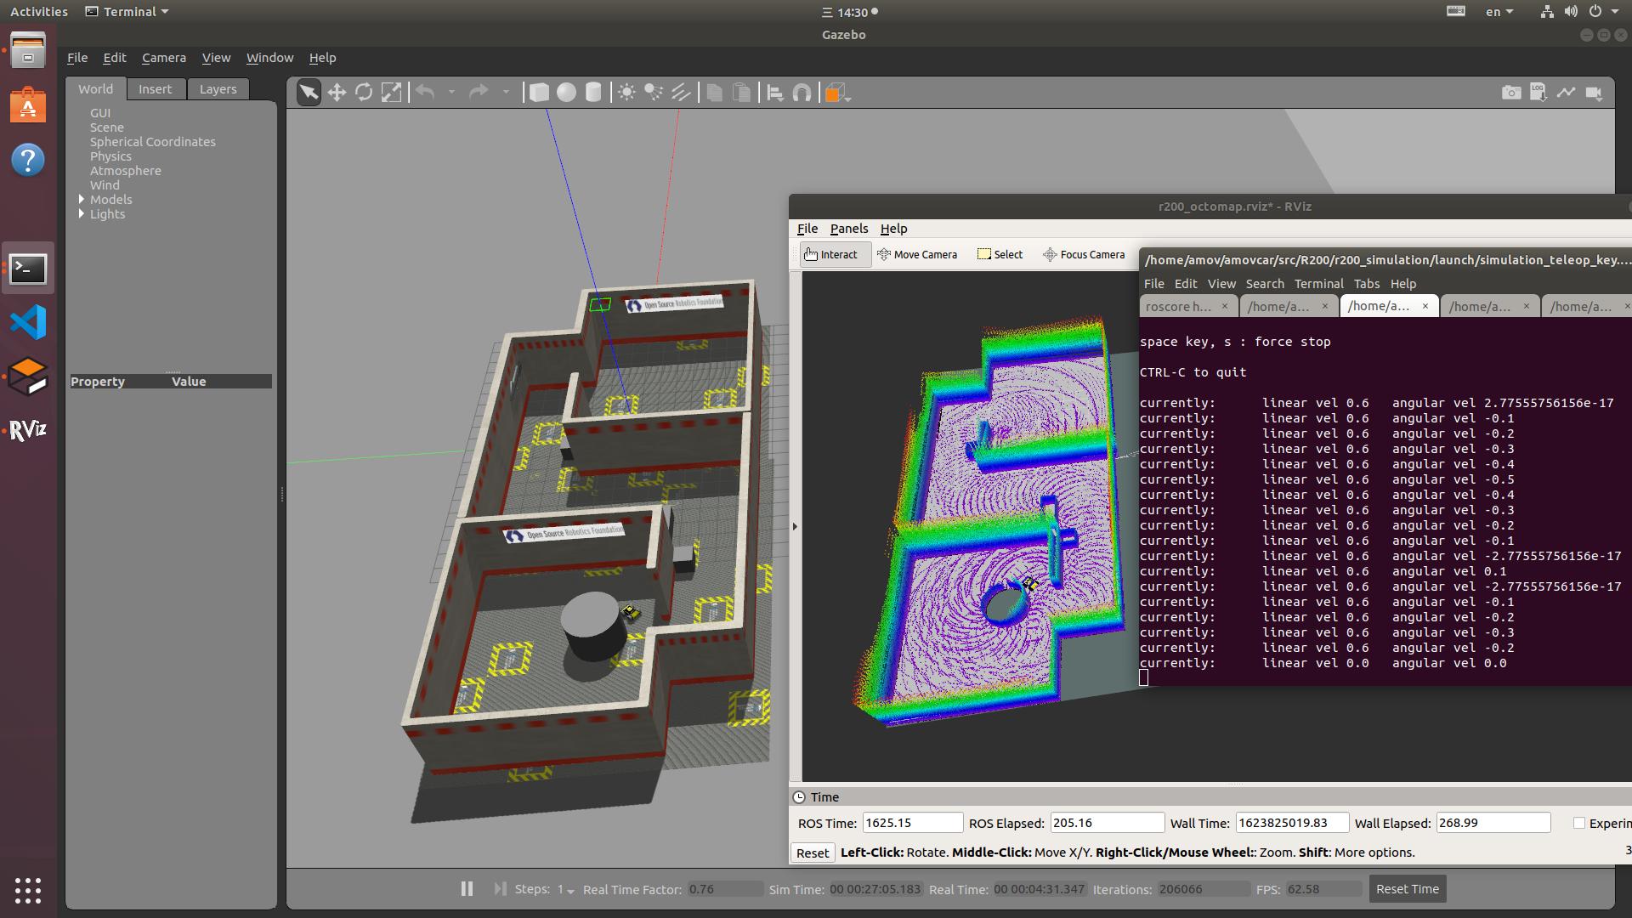Add a directional light in Gazebo
The height and width of the screenshot is (918, 1632).
(x=681, y=93)
